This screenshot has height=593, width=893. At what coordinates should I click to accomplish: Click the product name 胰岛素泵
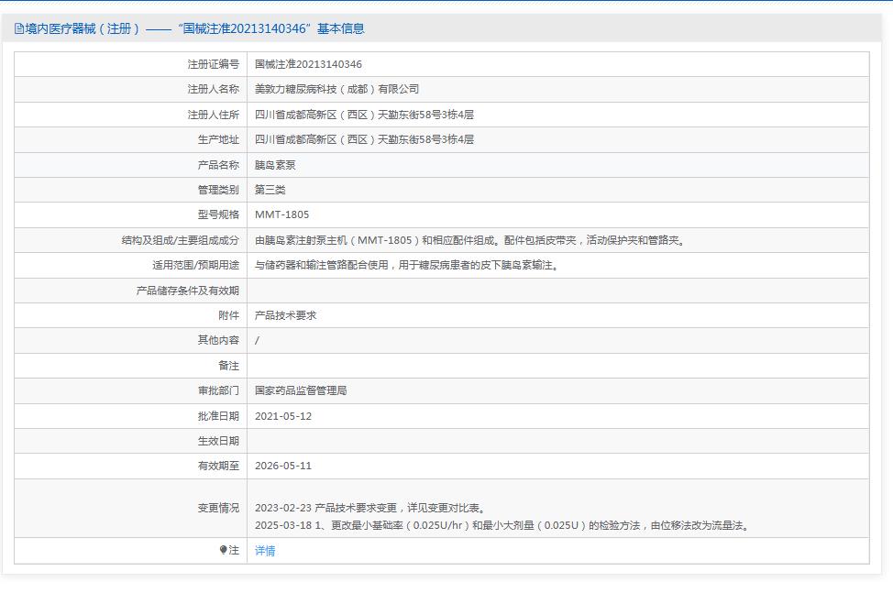[x=275, y=165]
